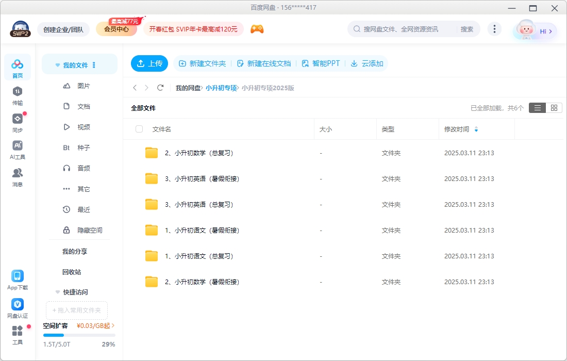The height and width of the screenshot is (361, 567).
Task: Open the 开春红包 SVIP promotion
Action: point(193,29)
